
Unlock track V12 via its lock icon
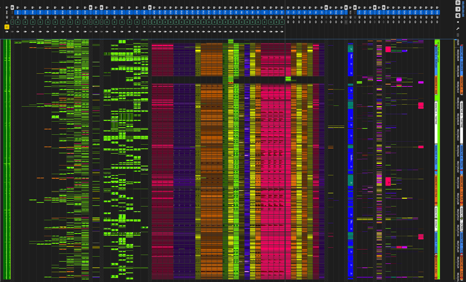coord(346,7)
